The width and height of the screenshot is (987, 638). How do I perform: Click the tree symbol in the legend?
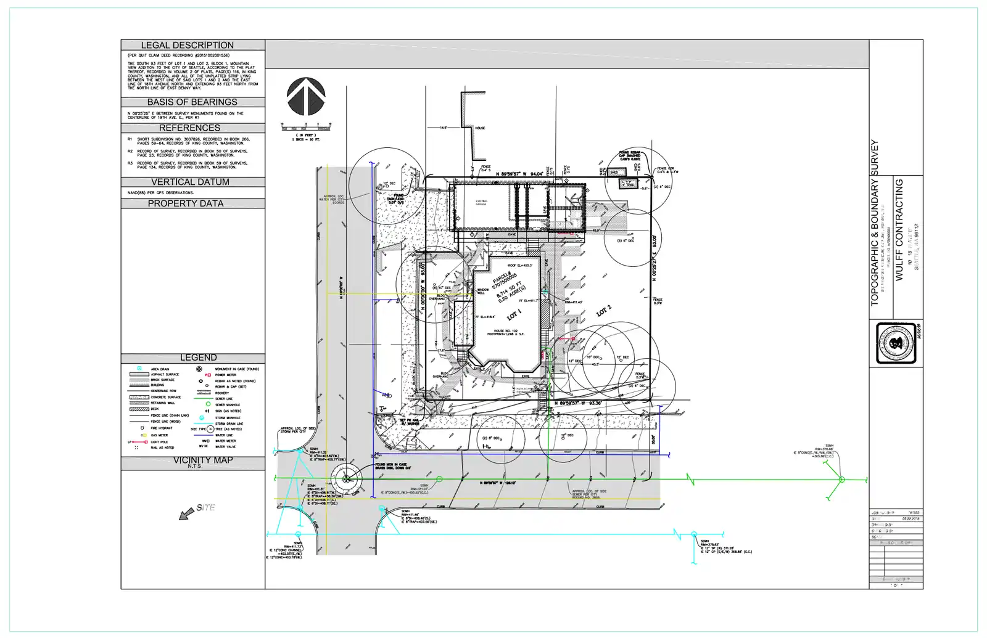(210, 429)
